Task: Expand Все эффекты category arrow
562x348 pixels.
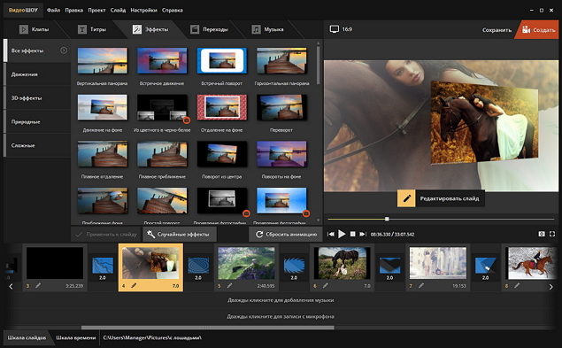Action: point(64,50)
